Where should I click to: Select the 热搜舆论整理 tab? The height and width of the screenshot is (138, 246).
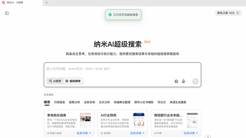point(122,102)
